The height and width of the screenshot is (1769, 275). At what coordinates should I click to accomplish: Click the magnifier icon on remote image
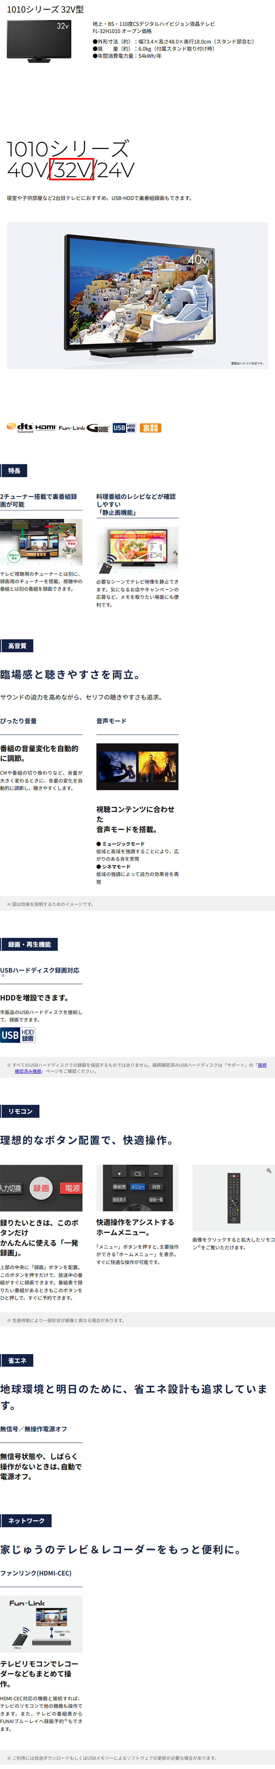[x=269, y=1170]
